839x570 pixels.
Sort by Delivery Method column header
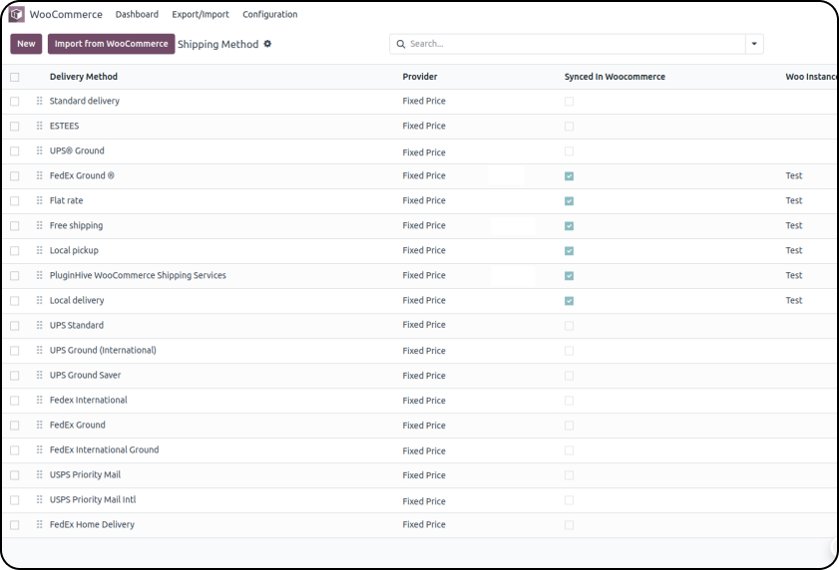[84, 77]
